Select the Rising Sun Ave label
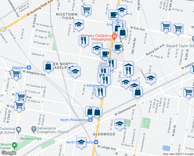 tap(155, 50)
